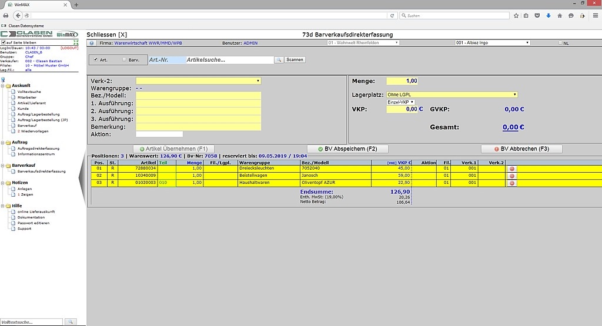
Task: Collapse the Auftrag tree folder
Action: [3, 143]
